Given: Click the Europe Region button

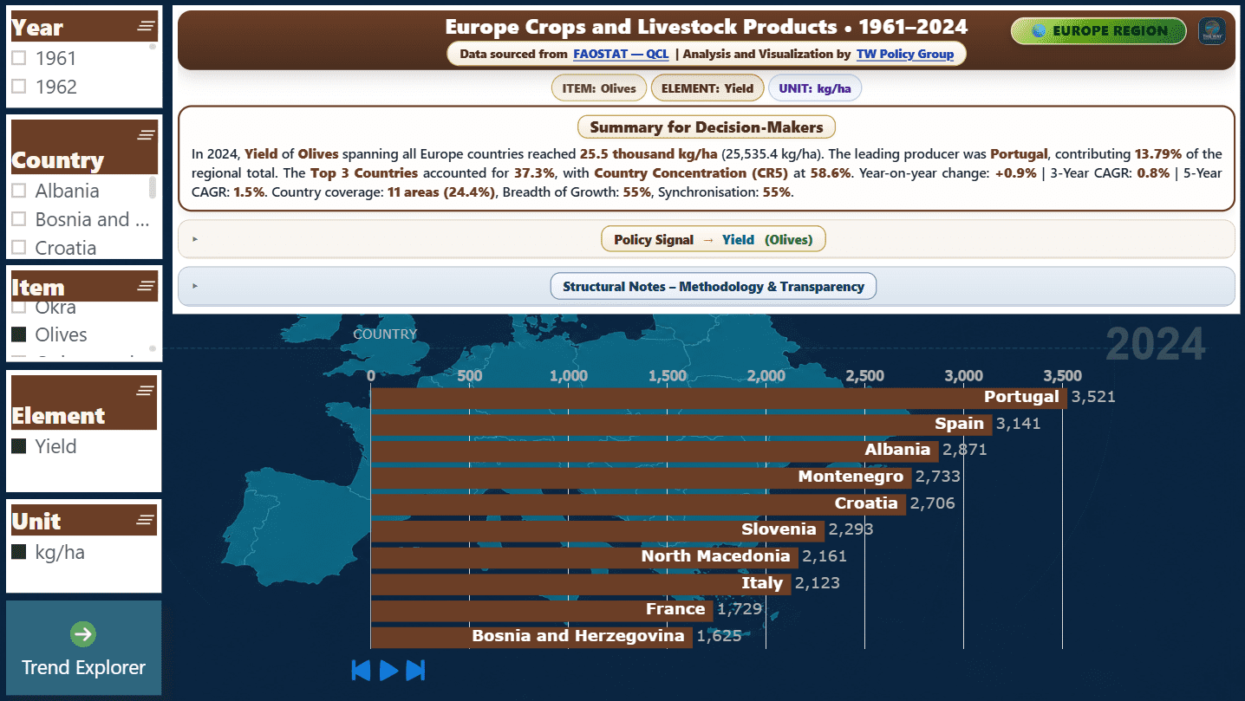Looking at the screenshot, I should 1098,31.
